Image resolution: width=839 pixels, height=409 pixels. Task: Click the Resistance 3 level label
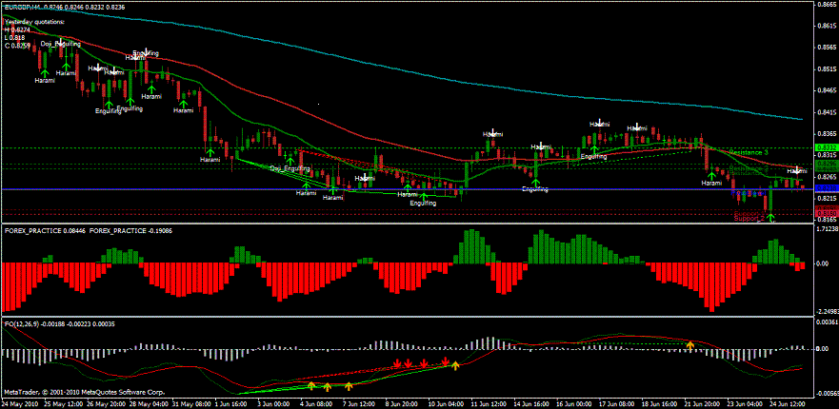748,153
